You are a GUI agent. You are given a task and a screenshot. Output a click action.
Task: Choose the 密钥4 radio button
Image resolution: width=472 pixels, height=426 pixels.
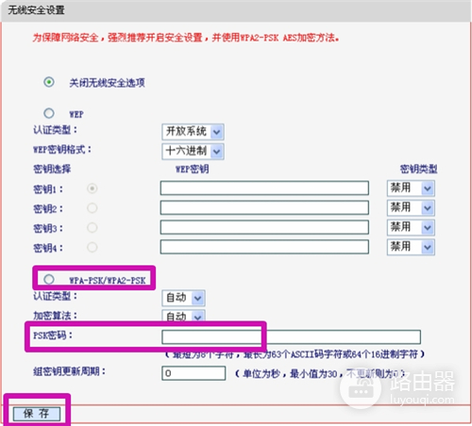(92, 247)
